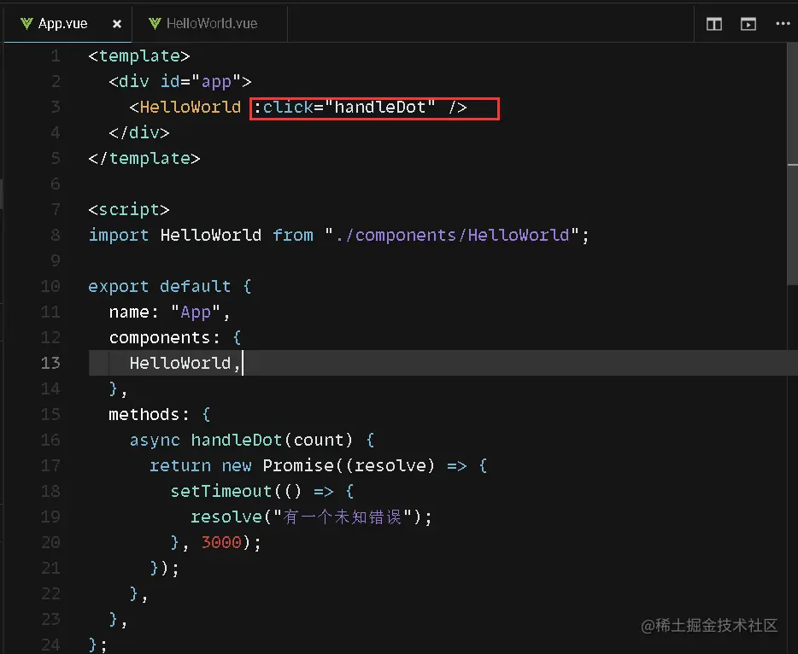Click the <script> tag on line 7
The width and height of the screenshot is (798, 654).
[129, 209]
